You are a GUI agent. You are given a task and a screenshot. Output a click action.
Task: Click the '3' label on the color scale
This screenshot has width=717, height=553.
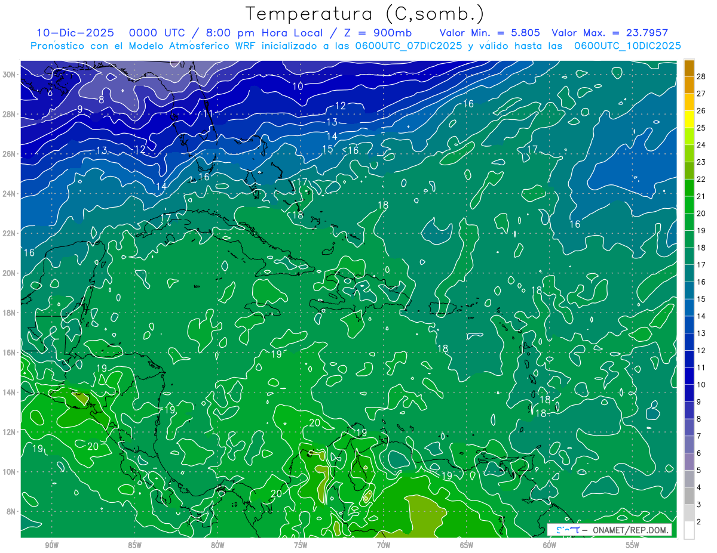tap(699, 505)
